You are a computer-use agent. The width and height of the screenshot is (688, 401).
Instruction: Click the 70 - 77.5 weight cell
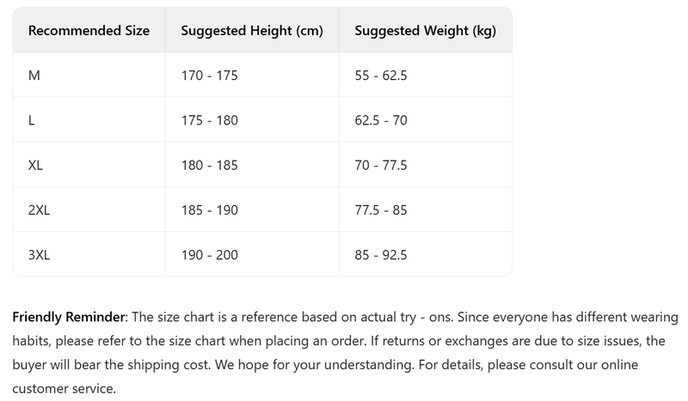click(380, 165)
